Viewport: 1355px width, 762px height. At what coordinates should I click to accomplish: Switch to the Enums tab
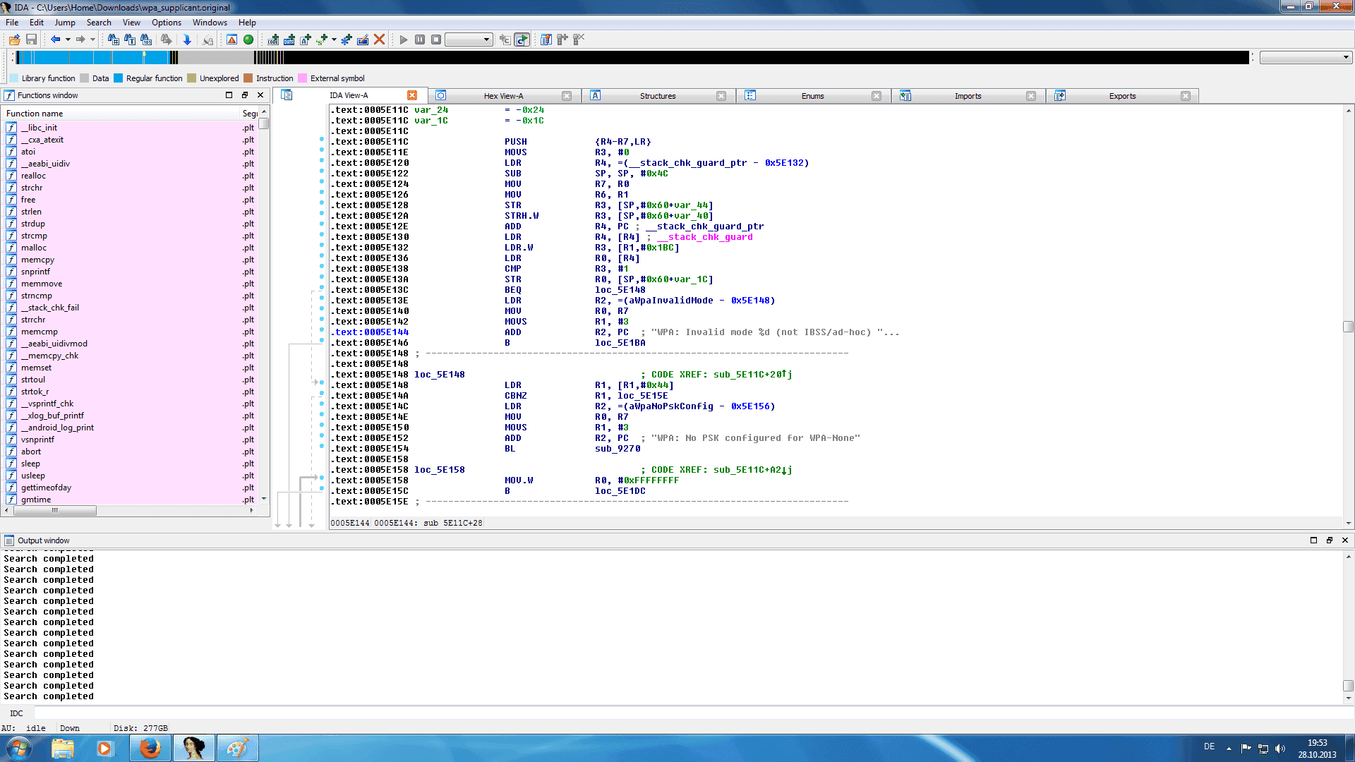[812, 96]
